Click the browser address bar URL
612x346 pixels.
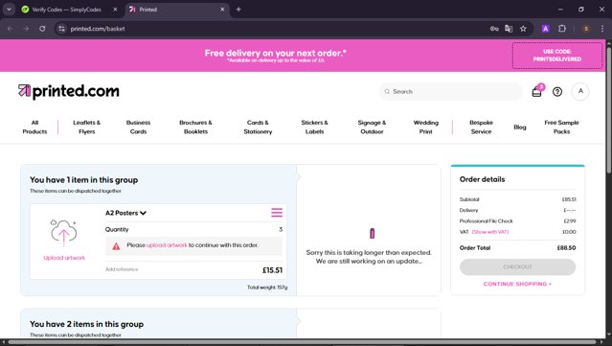(98, 29)
